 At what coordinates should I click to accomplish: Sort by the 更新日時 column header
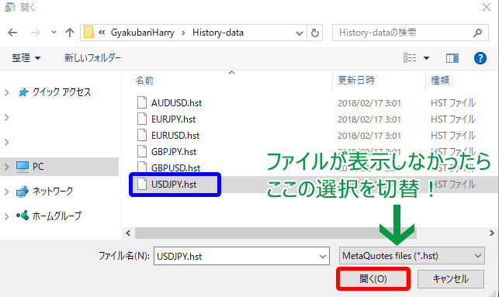(x=356, y=80)
